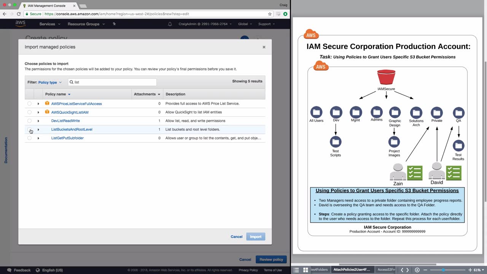The height and width of the screenshot is (274, 487).
Task: Click the green browser extension icon
Action: [x=285, y=14]
